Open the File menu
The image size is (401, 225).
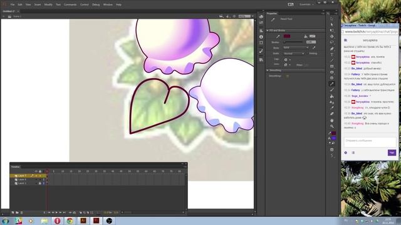(x=13, y=4)
